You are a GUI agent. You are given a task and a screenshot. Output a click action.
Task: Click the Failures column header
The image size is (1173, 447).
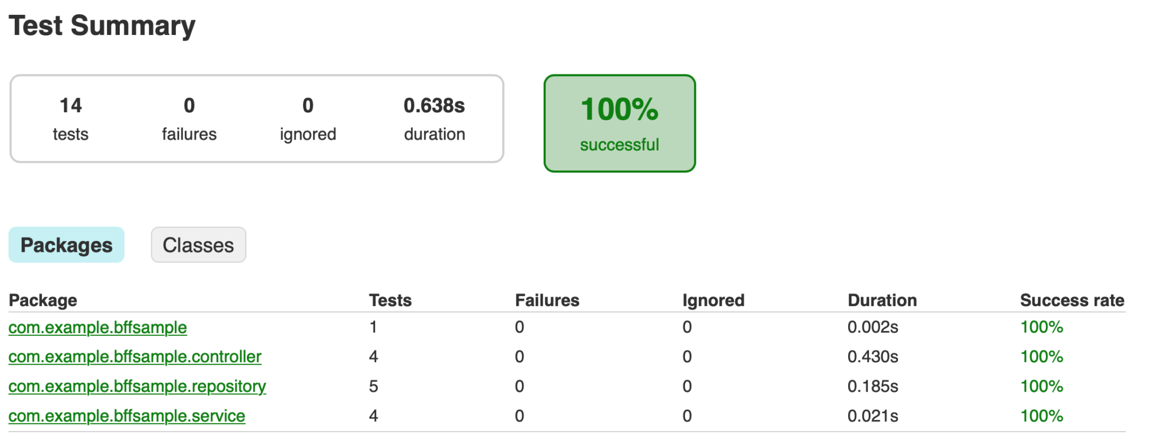coord(547,300)
